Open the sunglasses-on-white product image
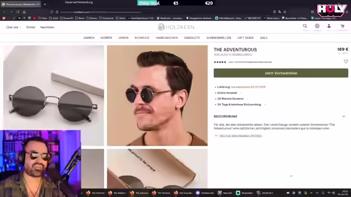 tap(54, 88)
